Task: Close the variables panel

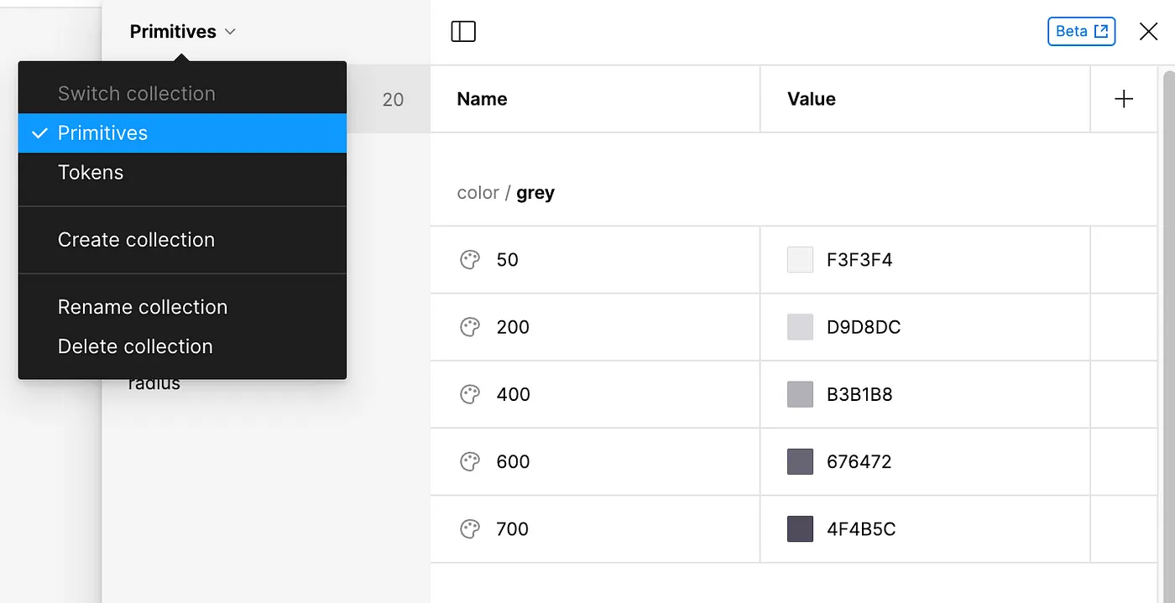Action: (x=1148, y=32)
